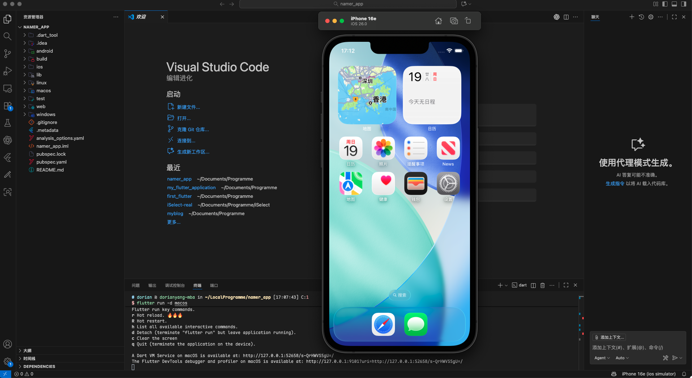Tap the 搜索 search pill on iPhone
The height and width of the screenshot is (378, 692).
tap(400, 295)
